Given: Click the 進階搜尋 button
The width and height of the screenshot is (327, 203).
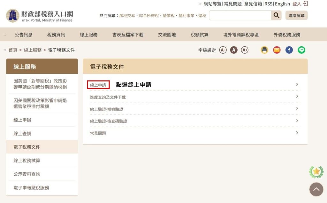Looking at the screenshot, I should click(x=296, y=15).
